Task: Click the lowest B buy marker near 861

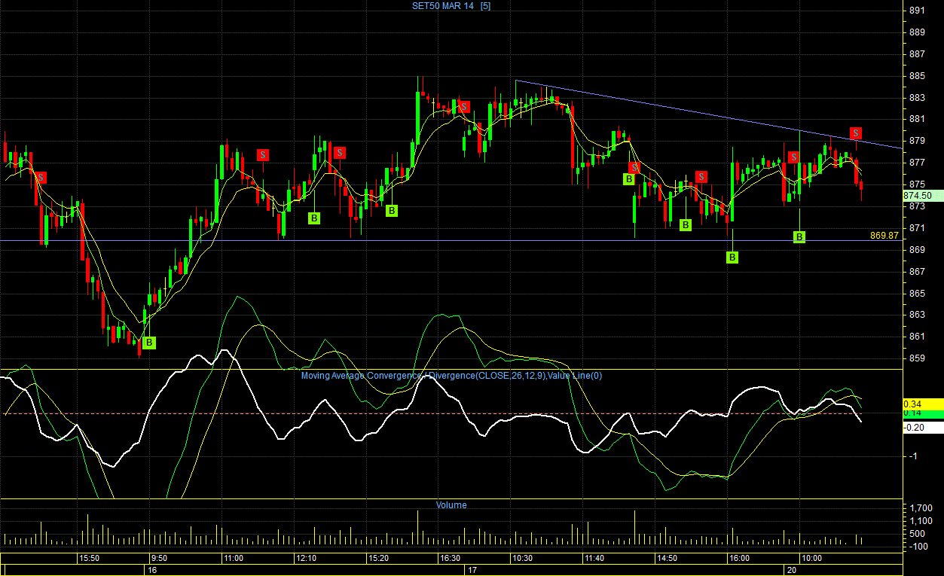Action: tap(149, 343)
